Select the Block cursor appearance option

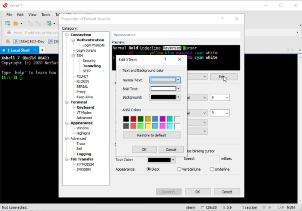149,169
